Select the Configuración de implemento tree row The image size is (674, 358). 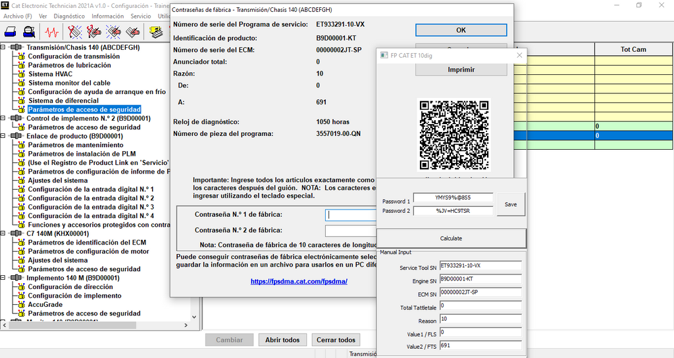(74, 296)
